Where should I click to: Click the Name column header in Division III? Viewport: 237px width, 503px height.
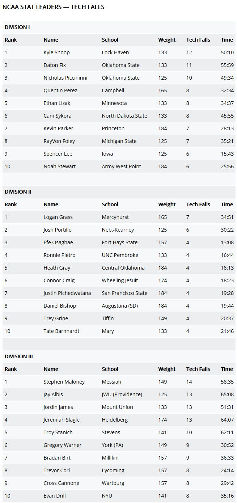(x=51, y=369)
